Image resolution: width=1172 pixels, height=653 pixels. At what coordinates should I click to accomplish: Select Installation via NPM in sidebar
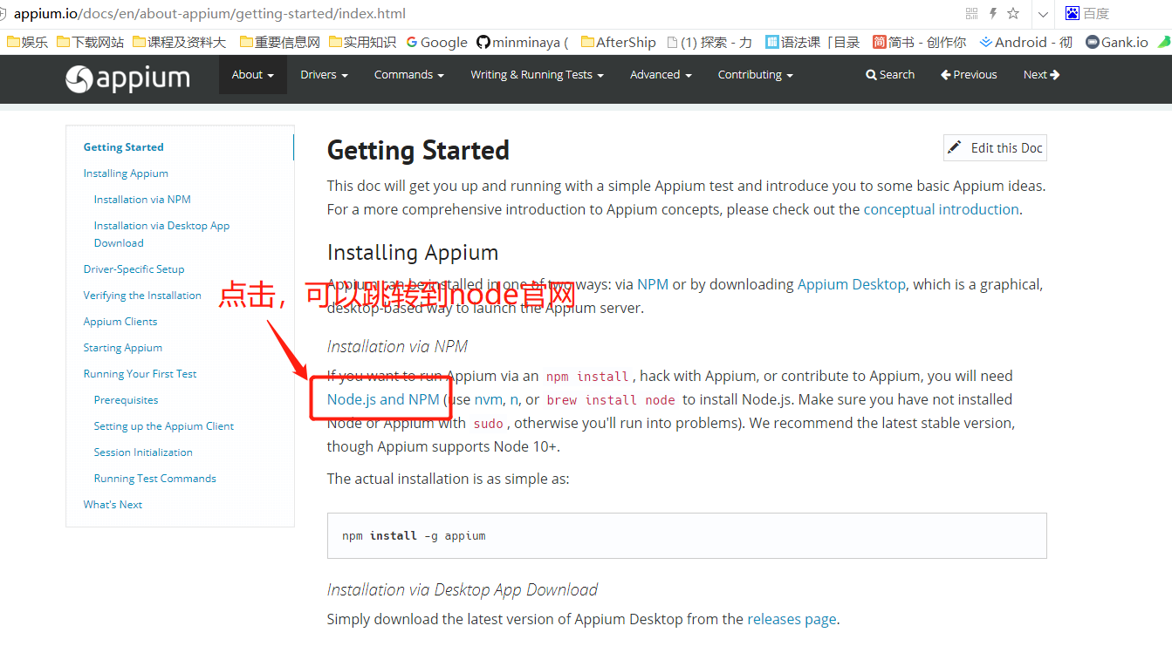pos(142,200)
